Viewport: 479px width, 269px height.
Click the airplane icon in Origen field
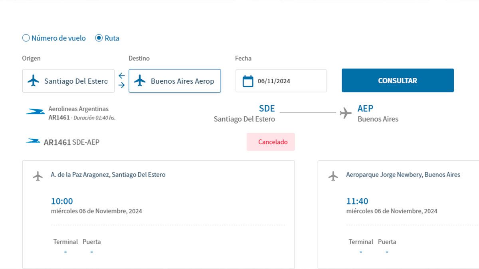tap(34, 81)
